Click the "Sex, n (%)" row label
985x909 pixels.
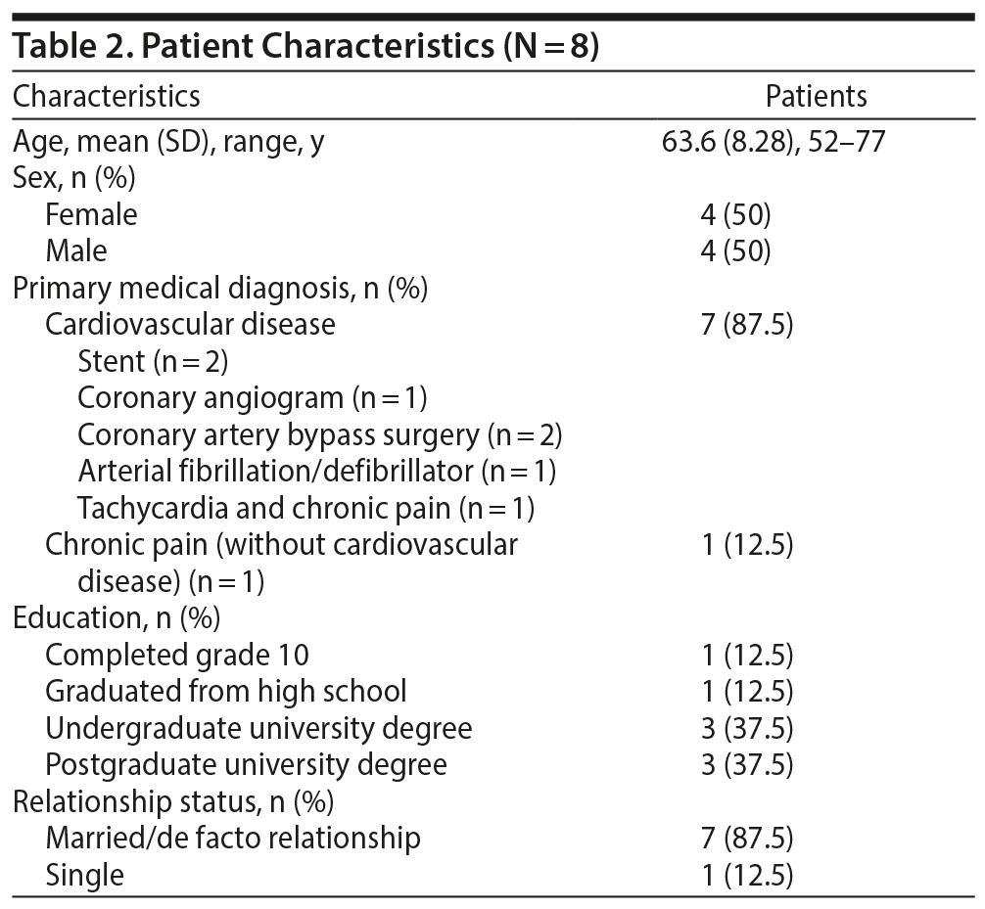(73, 178)
